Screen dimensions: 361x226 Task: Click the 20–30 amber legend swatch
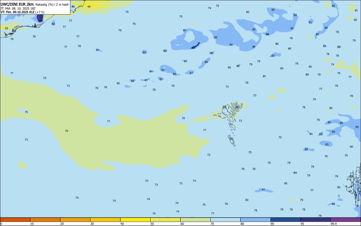pos(75,220)
